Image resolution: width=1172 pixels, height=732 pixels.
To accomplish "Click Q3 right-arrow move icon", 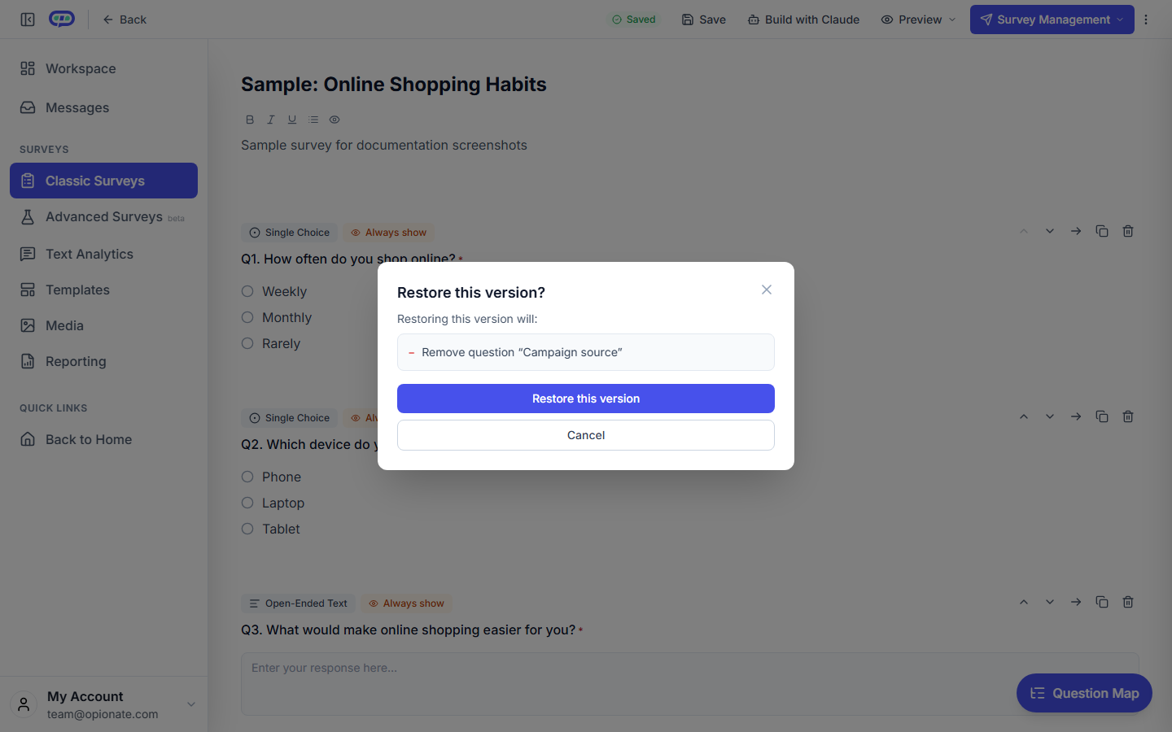I will [1076, 602].
